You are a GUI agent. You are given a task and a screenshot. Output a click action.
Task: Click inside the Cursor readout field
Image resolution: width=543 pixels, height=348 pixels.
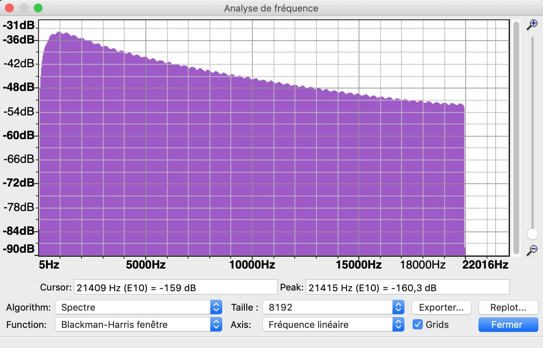(x=175, y=287)
